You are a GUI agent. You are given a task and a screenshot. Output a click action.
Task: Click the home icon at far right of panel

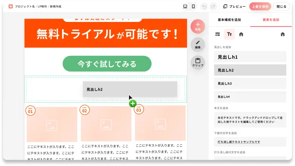[283, 34]
